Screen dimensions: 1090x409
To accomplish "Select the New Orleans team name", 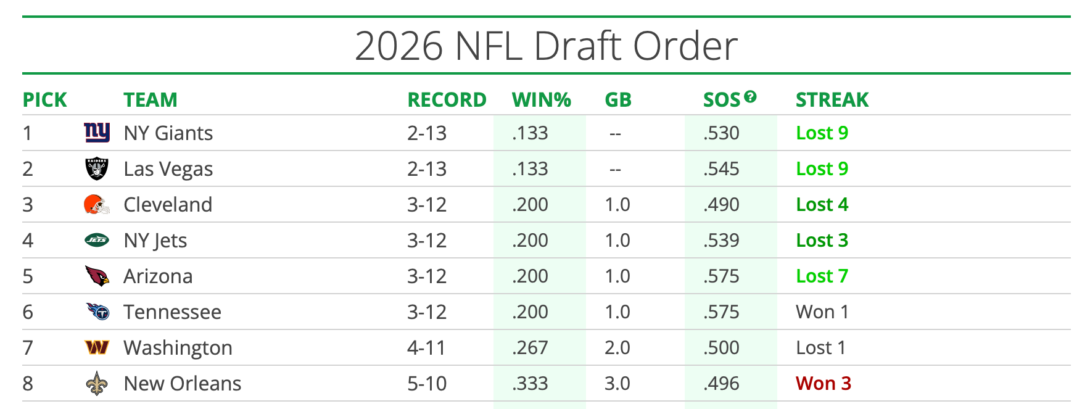I will coord(182,384).
